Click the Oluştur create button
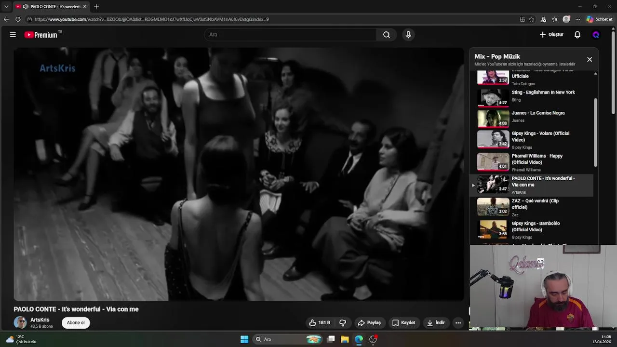 (551, 35)
